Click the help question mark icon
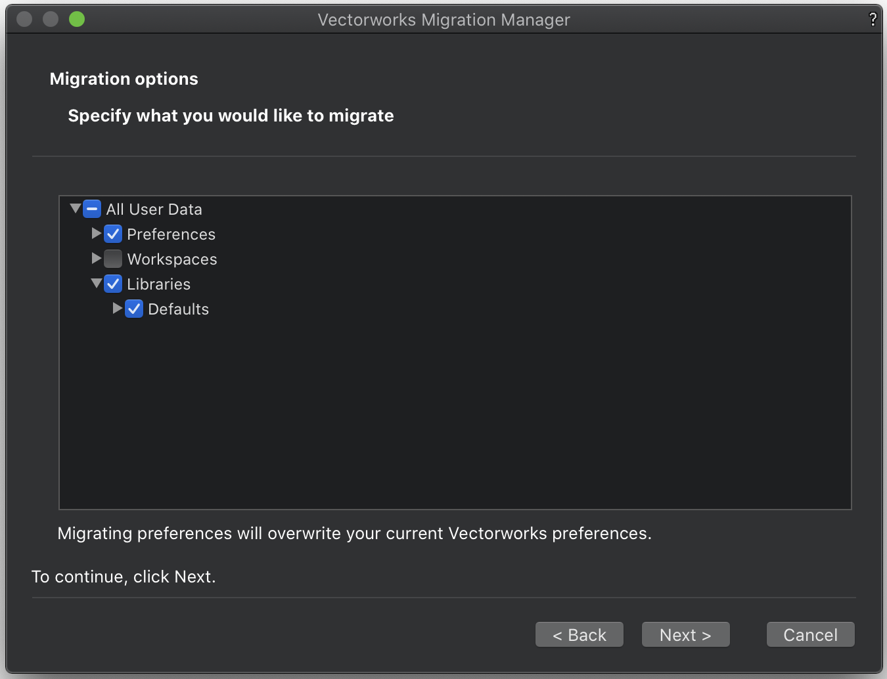The height and width of the screenshot is (679, 887). pyautogui.click(x=873, y=19)
